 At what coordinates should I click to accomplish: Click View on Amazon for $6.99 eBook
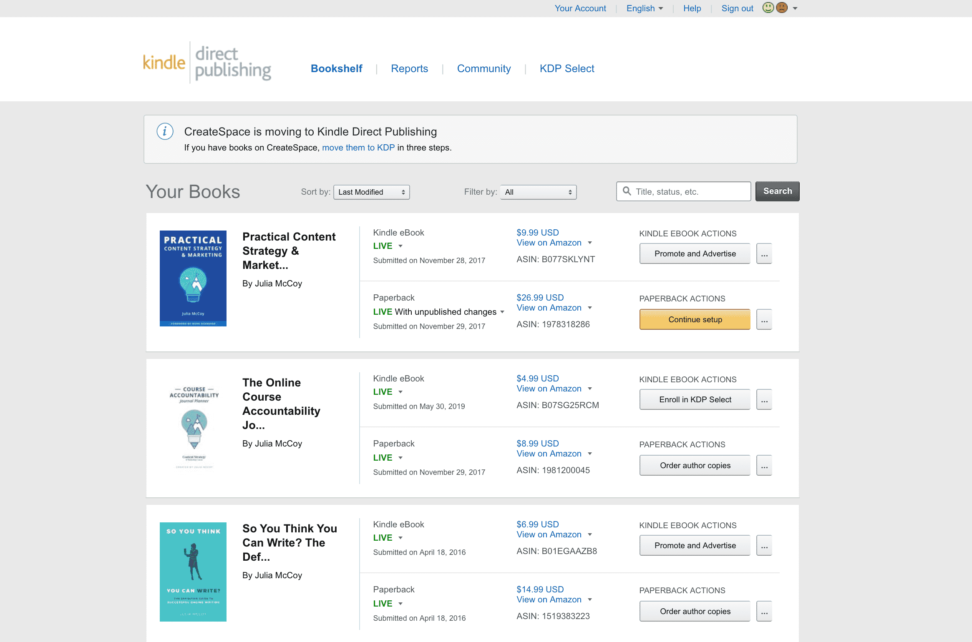(549, 534)
